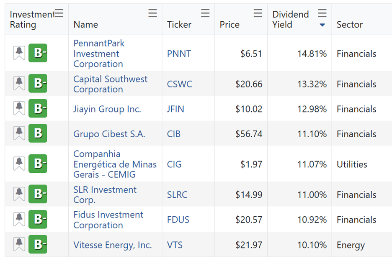
Task: Open the Investment Rating column menu
Action: point(59,13)
